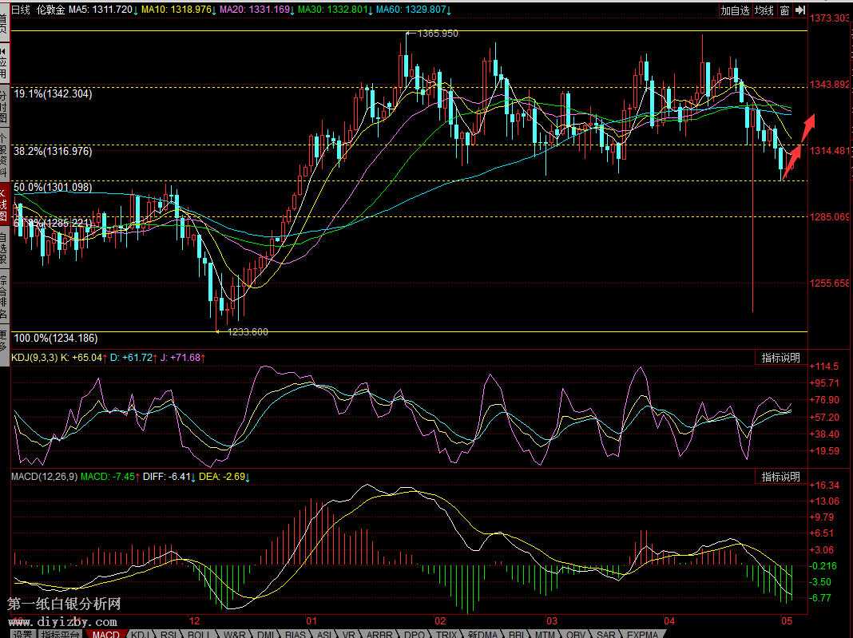Open 设置 settings at bottom bar

click(x=22, y=634)
